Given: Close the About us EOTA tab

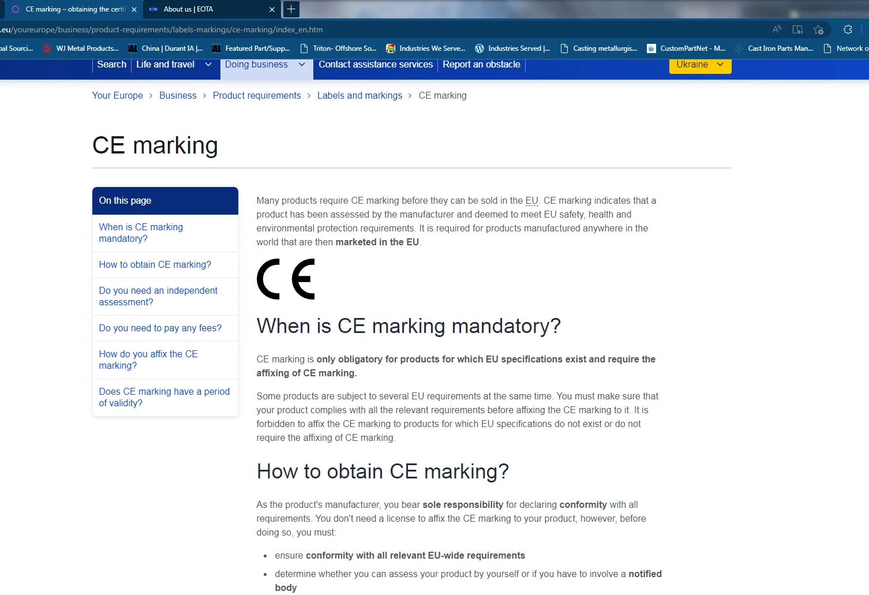Looking at the screenshot, I should (x=272, y=9).
